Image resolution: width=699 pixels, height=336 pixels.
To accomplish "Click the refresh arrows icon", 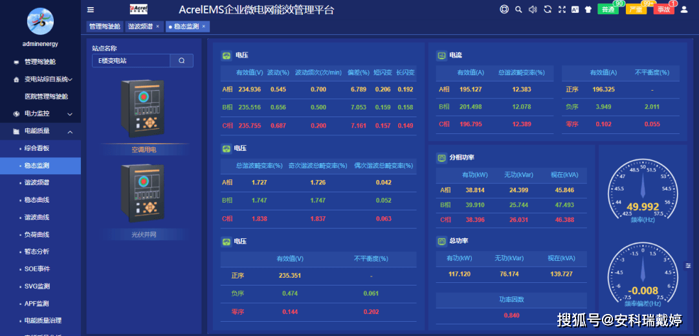I will pos(548,9).
